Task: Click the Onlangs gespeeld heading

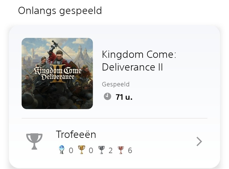Action: pyautogui.click(x=60, y=11)
